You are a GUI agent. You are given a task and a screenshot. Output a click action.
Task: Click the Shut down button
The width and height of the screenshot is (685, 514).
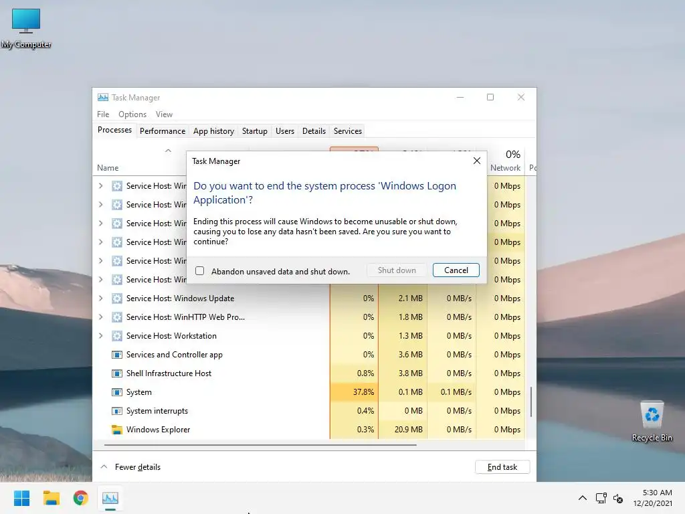tap(397, 270)
